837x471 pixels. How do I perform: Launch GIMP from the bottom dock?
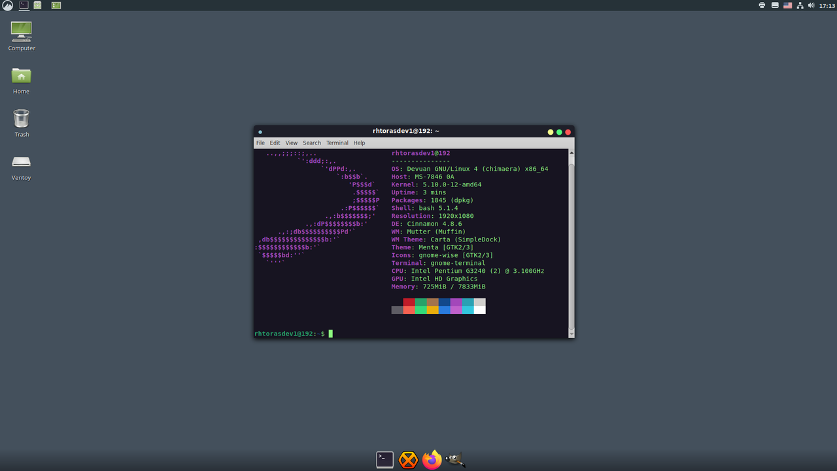[x=455, y=460]
